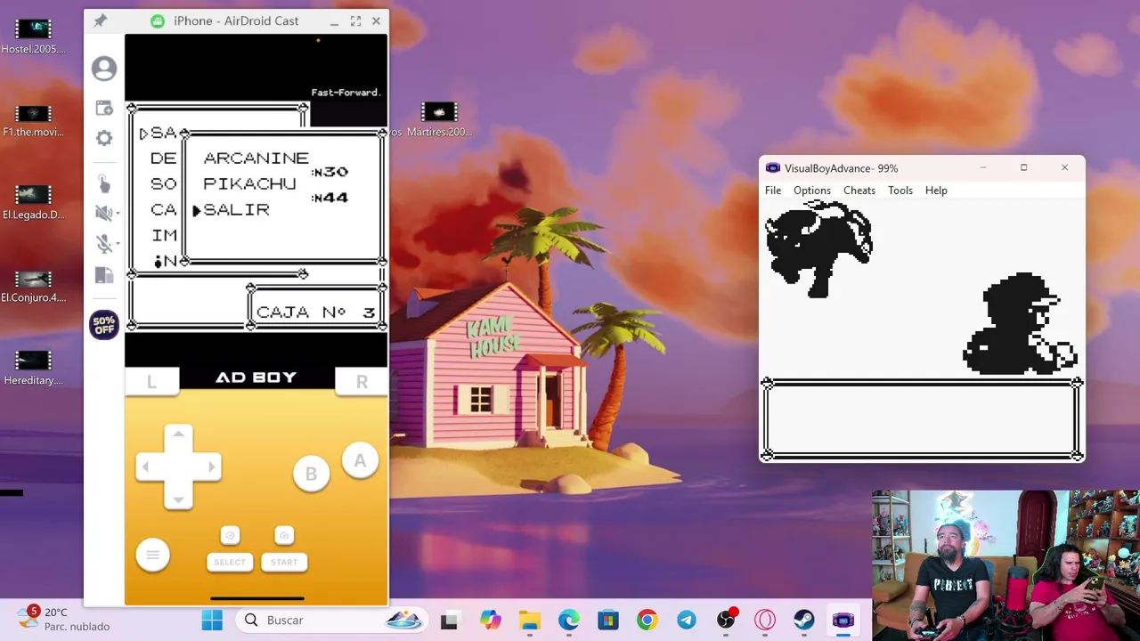Screen dimensions: 1140x641
Task: Switch to OBS Studio on the taskbar
Action: (x=726, y=621)
